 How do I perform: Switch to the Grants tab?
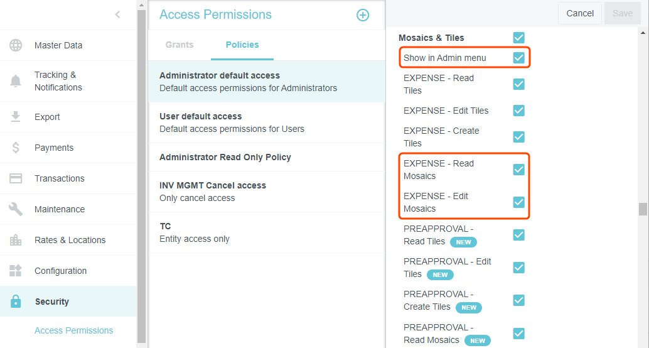180,45
